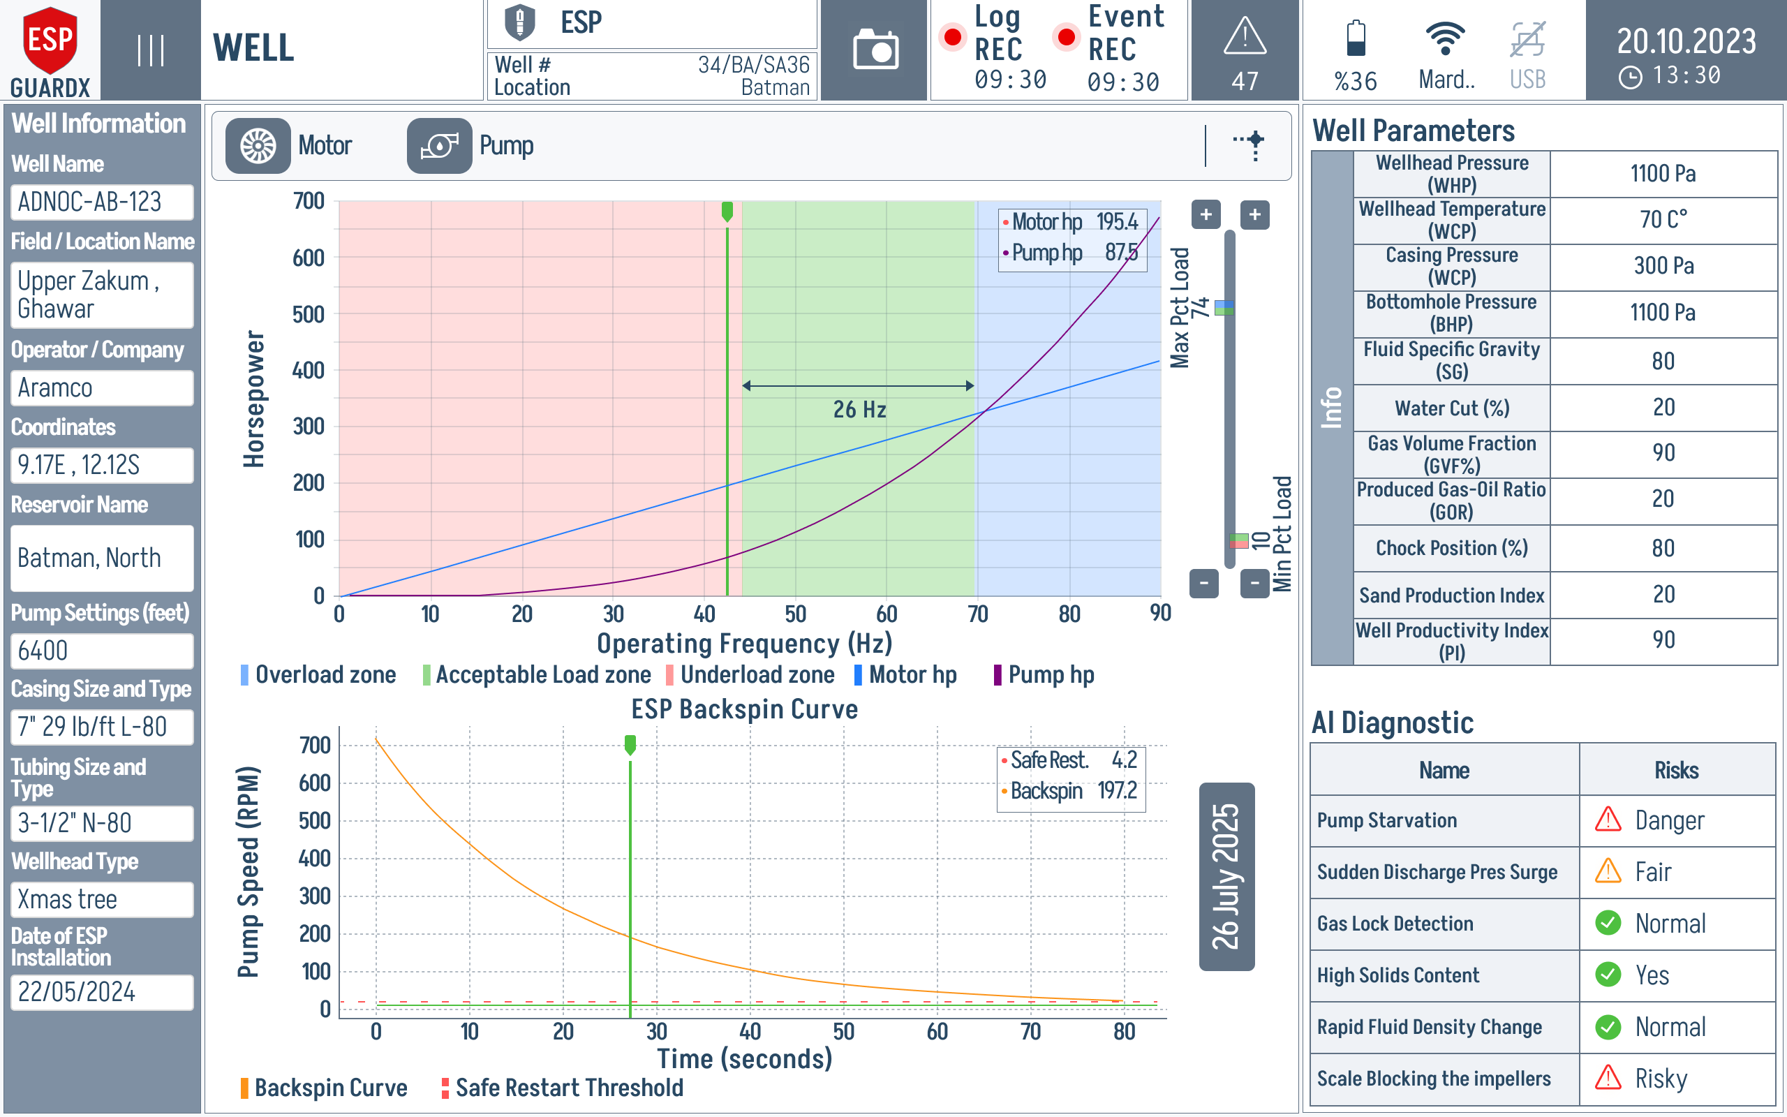1787x1117 pixels.
Task: Click the Sudden Discharge Pres Surge fair icon
Action: [x=1608, y=872]
